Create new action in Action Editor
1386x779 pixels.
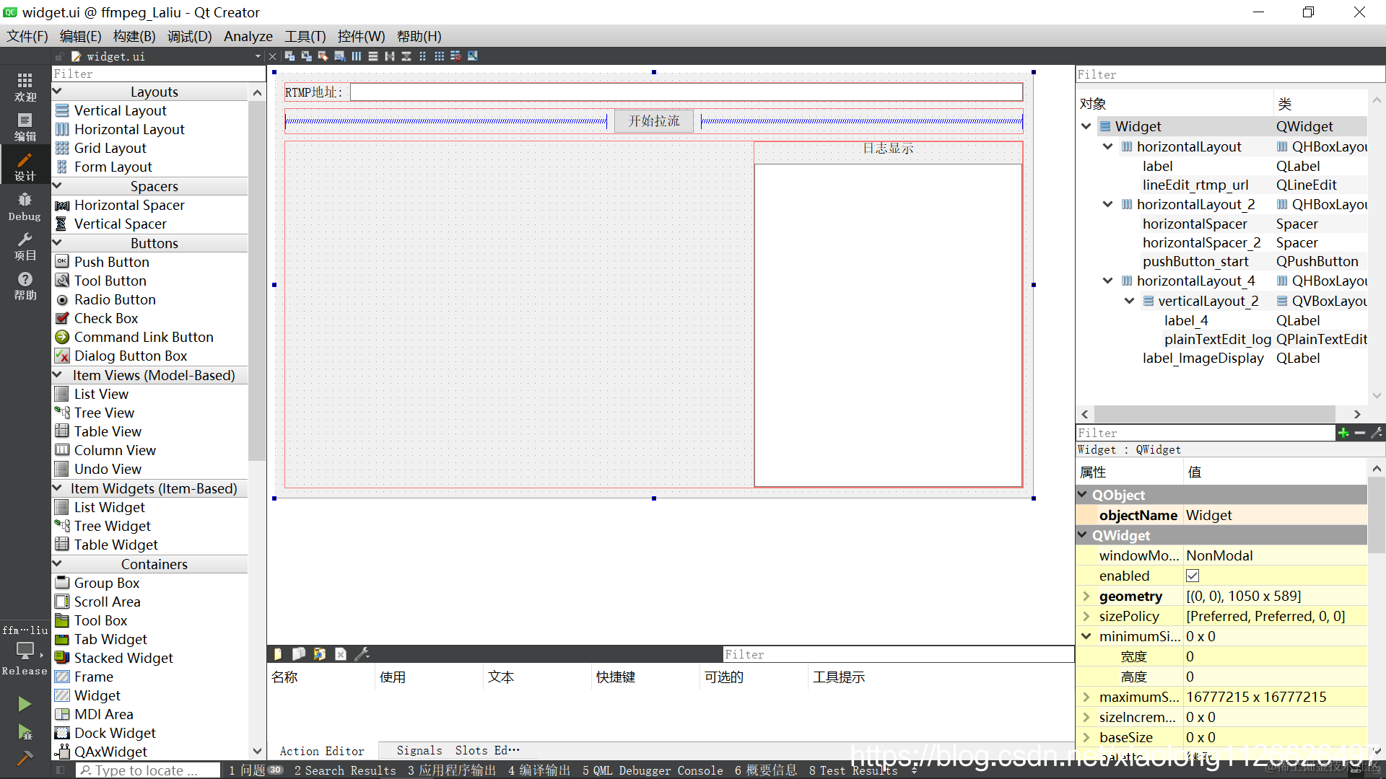(x=278, y=653)
